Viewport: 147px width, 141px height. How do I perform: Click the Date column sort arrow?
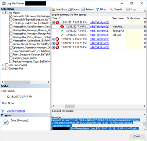click(60, 18)
